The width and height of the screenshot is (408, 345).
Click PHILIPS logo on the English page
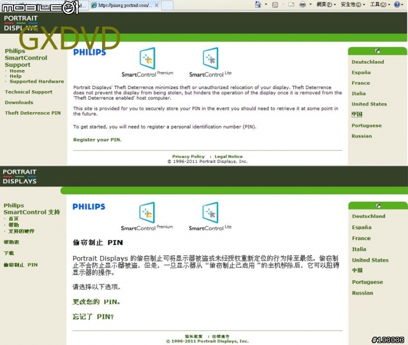tap(89, 52)
